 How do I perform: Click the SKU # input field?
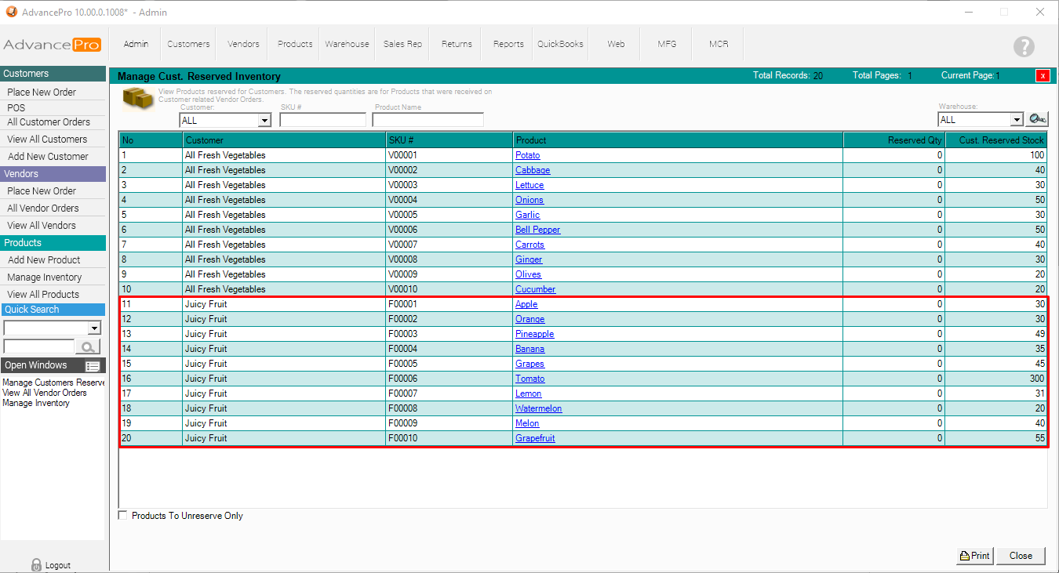(x=322, y=120)
